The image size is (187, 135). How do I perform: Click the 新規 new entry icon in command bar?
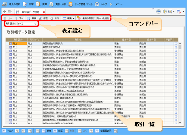pyautogui.click(x=29, y=18)
